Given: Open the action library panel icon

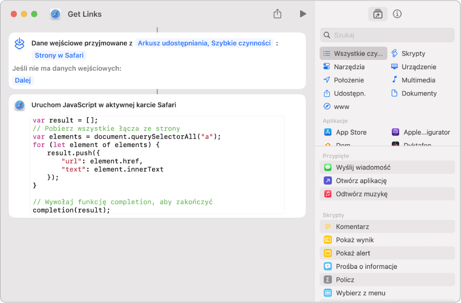Looking at the screenshot, I should [377, 14].
